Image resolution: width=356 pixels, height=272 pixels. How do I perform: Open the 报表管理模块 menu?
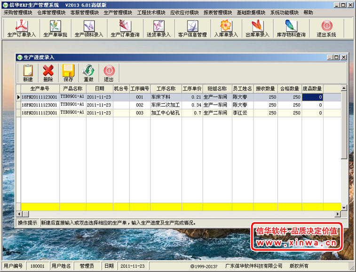coord(218,13)
